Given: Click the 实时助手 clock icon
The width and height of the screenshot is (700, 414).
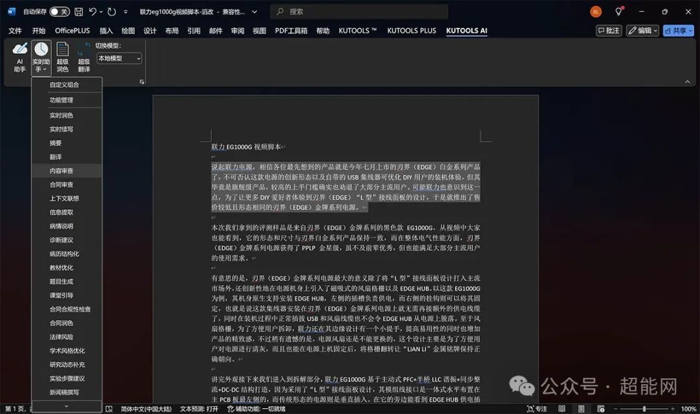Looking at the screenshot, I should [41, 49].
